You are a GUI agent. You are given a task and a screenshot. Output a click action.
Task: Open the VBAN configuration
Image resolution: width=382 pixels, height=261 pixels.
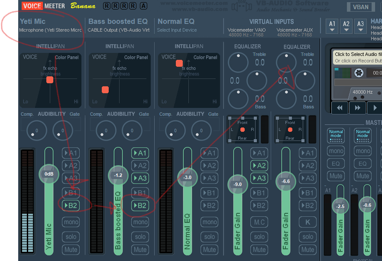(x=360, y=7)
